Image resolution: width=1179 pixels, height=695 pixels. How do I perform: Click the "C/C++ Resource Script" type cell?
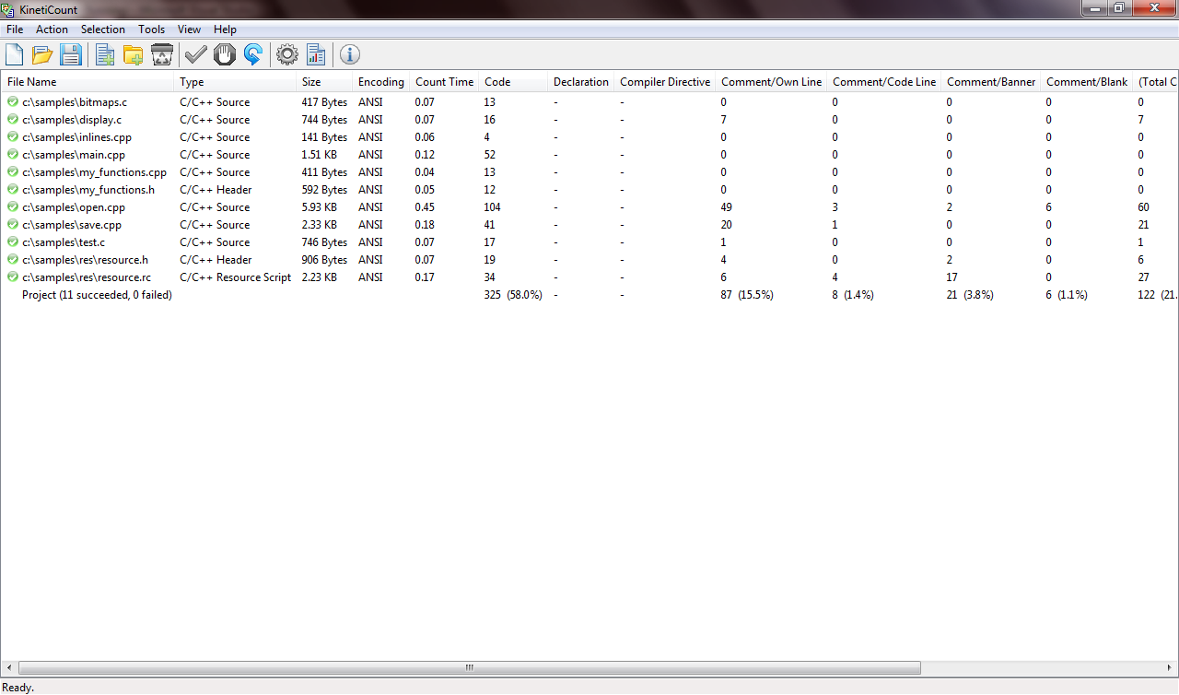coord(236,277)
